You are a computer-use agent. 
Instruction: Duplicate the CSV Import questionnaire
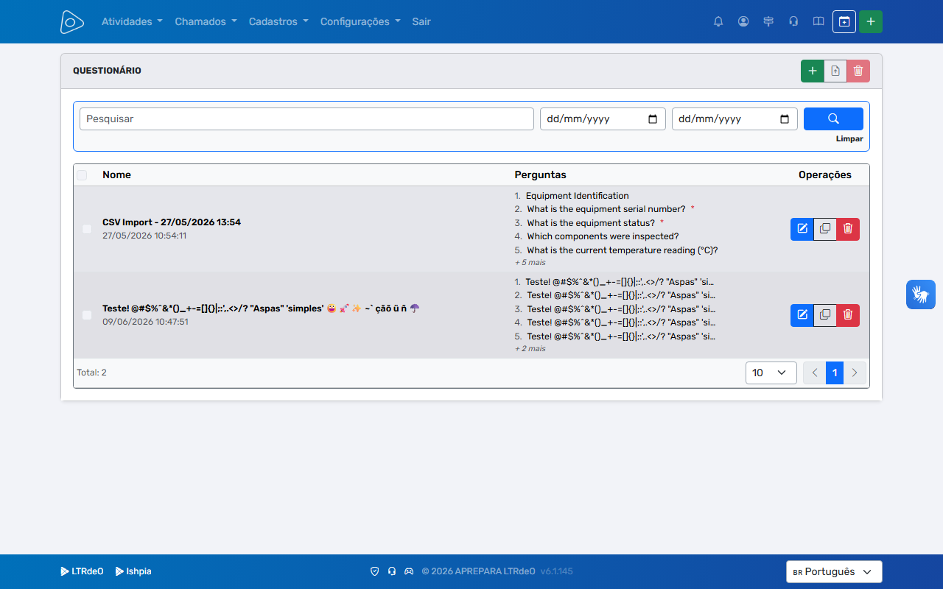point(825,229)
